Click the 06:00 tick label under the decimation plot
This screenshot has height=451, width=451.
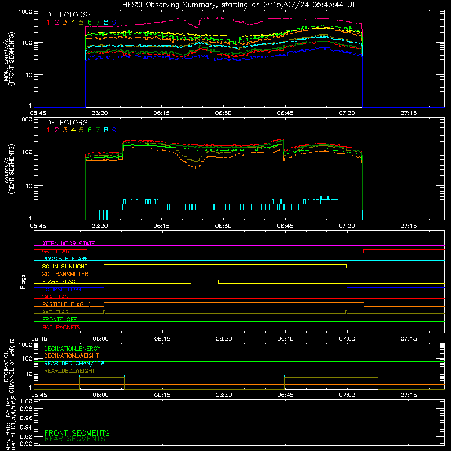(101, 395)
